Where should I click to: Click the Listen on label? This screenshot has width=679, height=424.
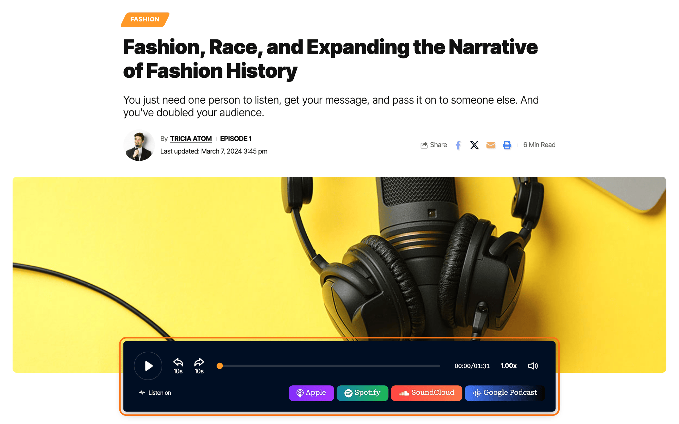point(159,393)
